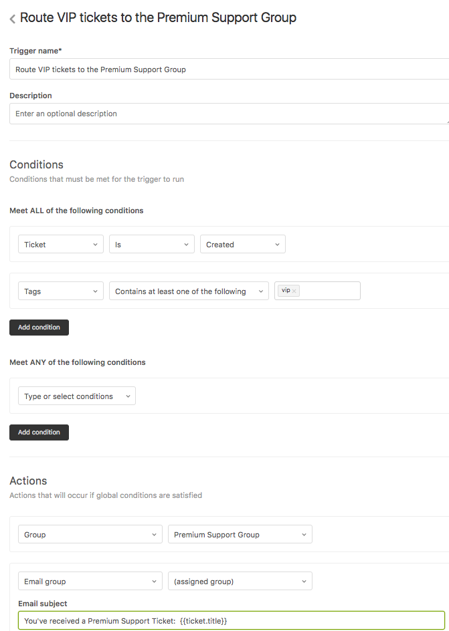Expand 'Contains at least one of the following' dropdown
Viewport: 449px width, 631px height.
[x=189, y=291]
